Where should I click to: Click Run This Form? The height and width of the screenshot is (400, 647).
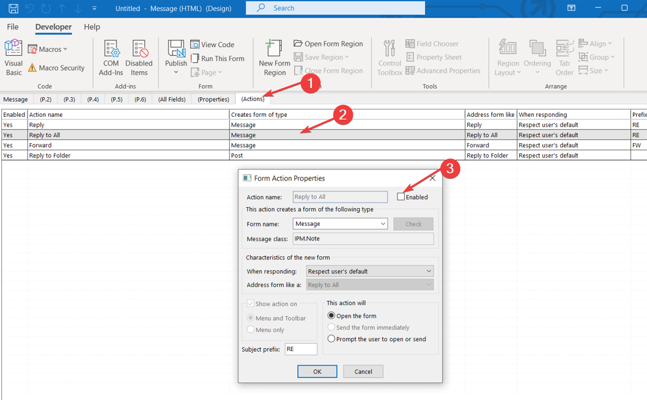pos(217,59)
